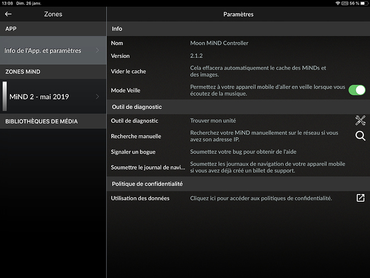Screen dimensions: 370x278
Task: Tap the battery indicator in status bar
Action: coord(364,3)
